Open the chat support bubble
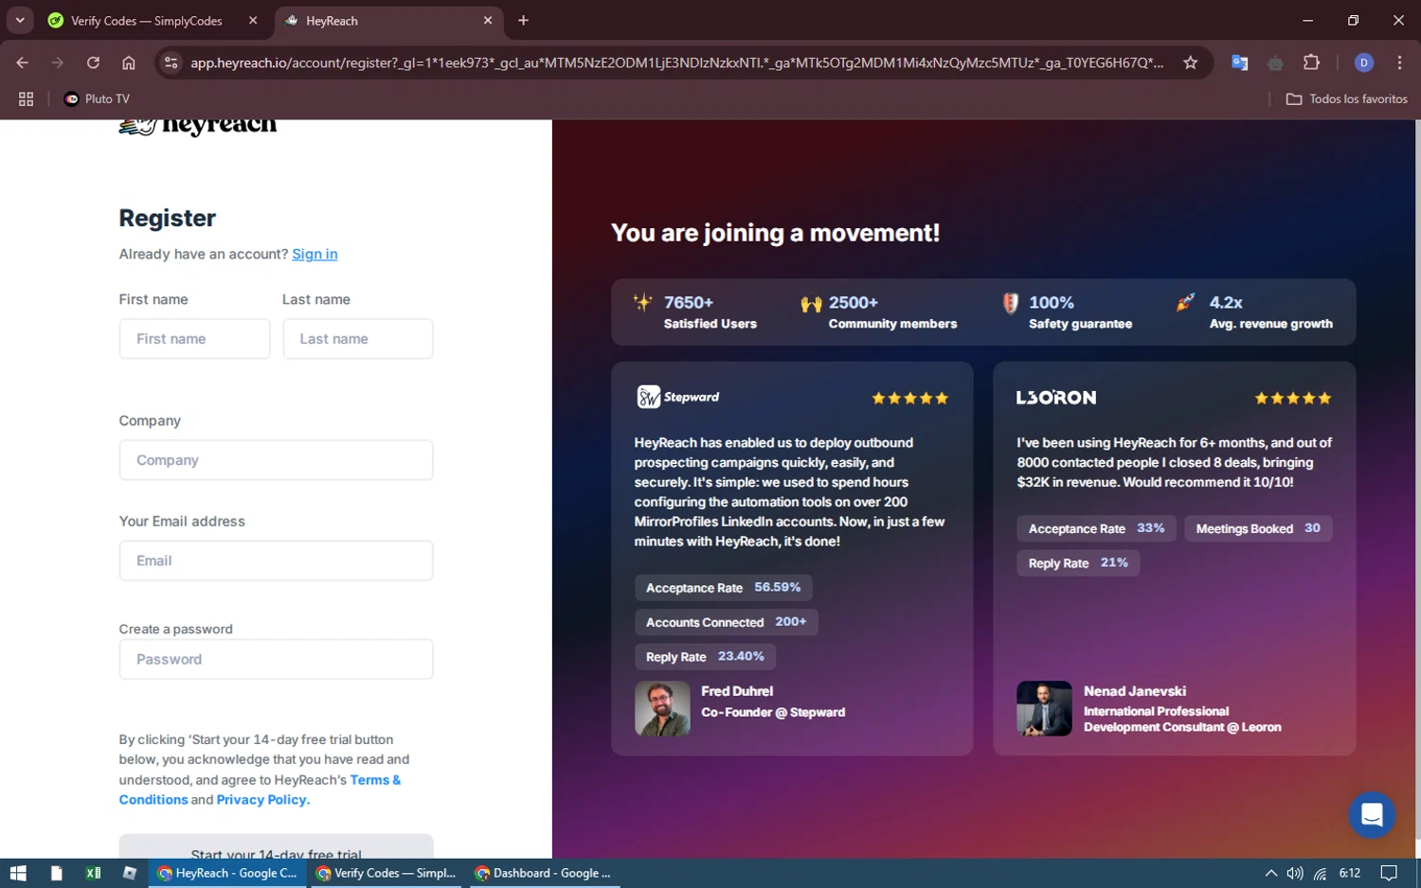The height and width of the screenshot is (888, 1421). coord(1372,815)
